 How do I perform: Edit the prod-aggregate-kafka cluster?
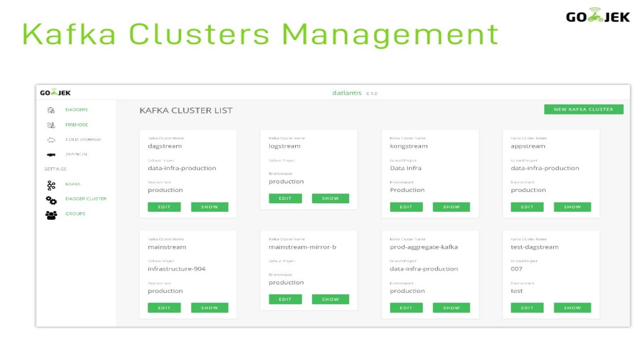406,308
